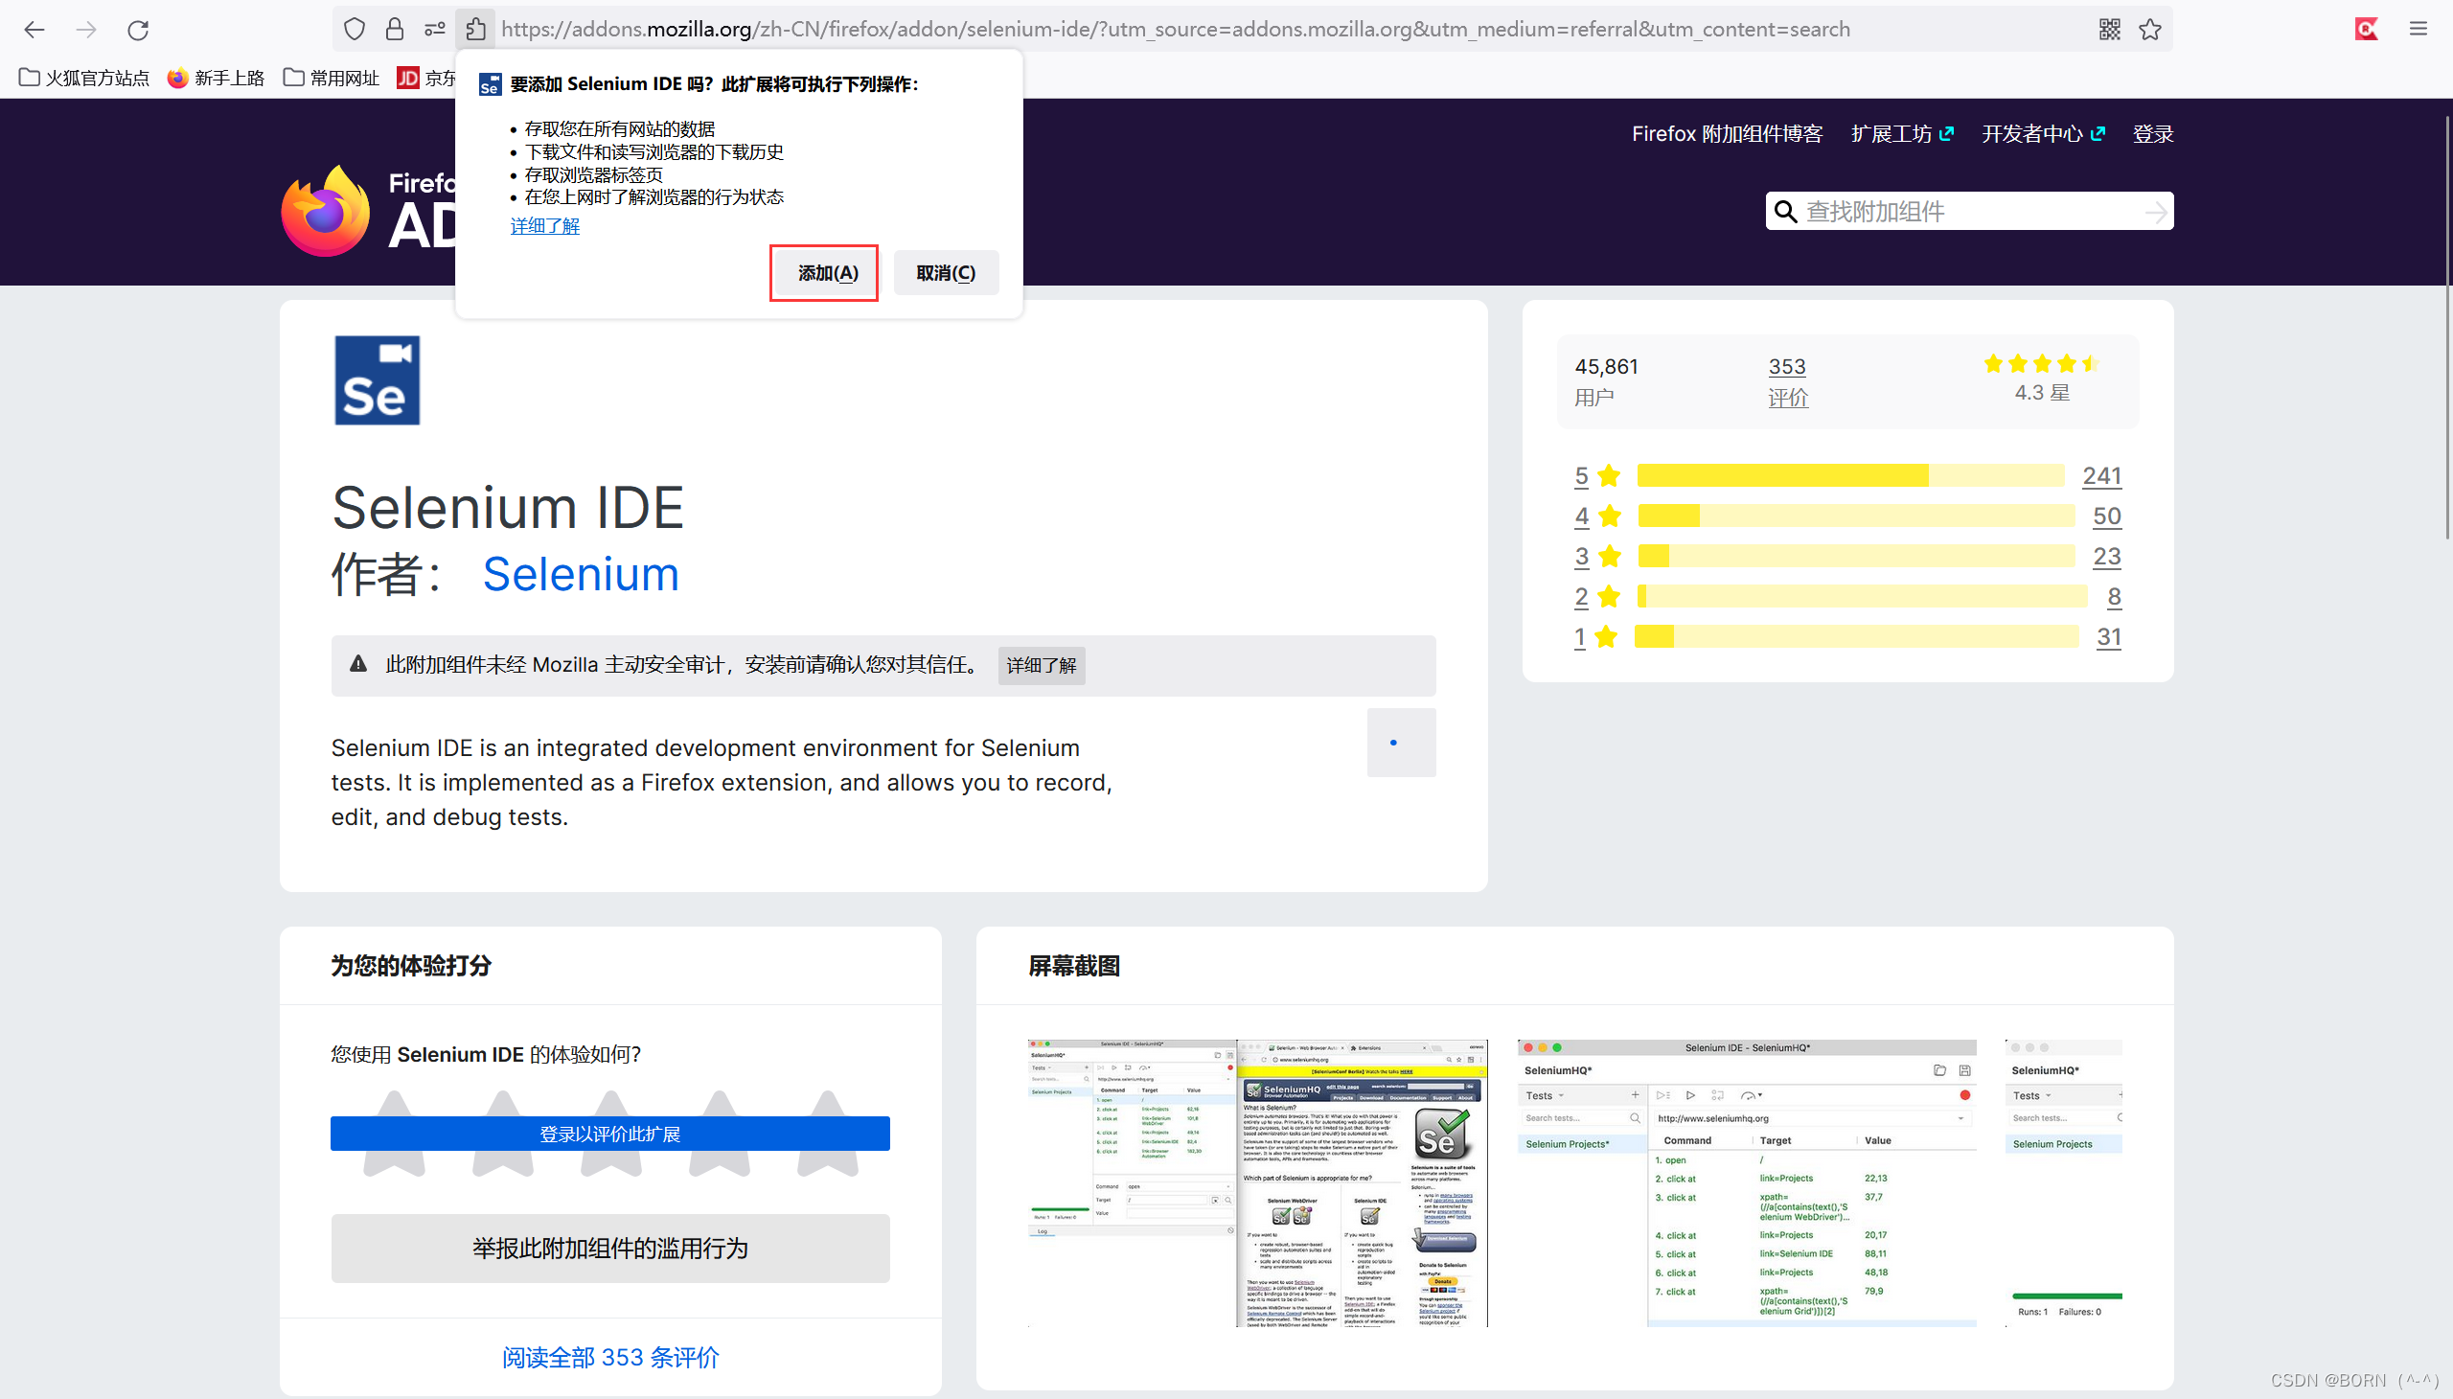Open the 31 one-star review count
Image resolution: width=2453 pixels, height=1399 pixels.
tap(2108, 638)
